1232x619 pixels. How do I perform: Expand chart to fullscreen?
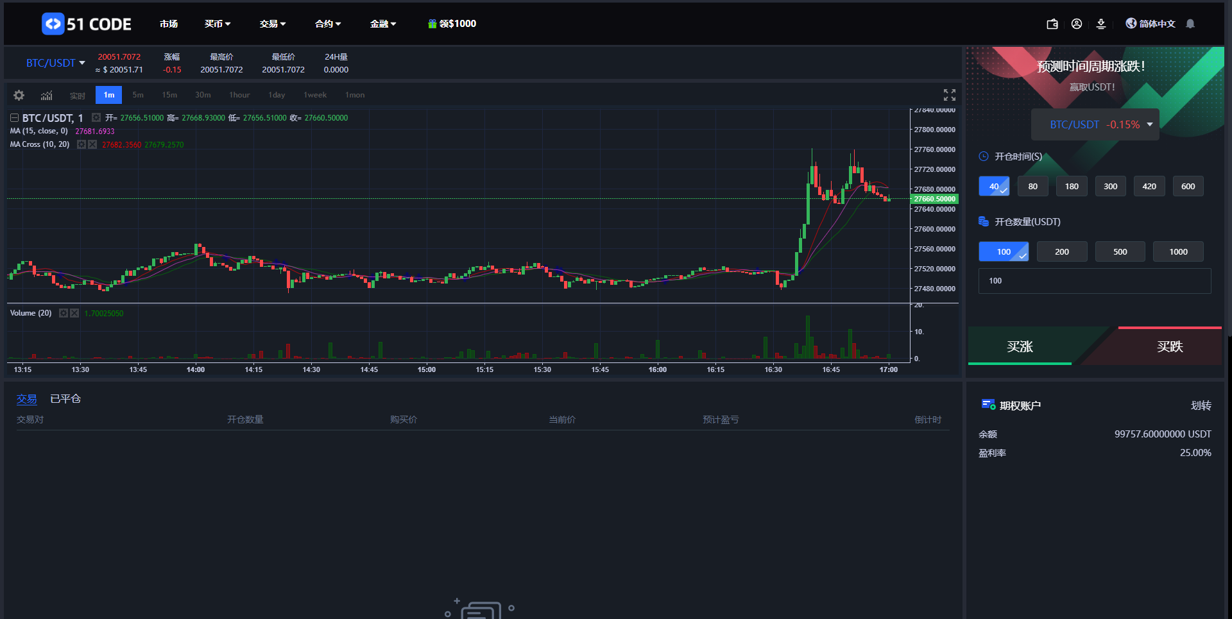coord(950,95)
